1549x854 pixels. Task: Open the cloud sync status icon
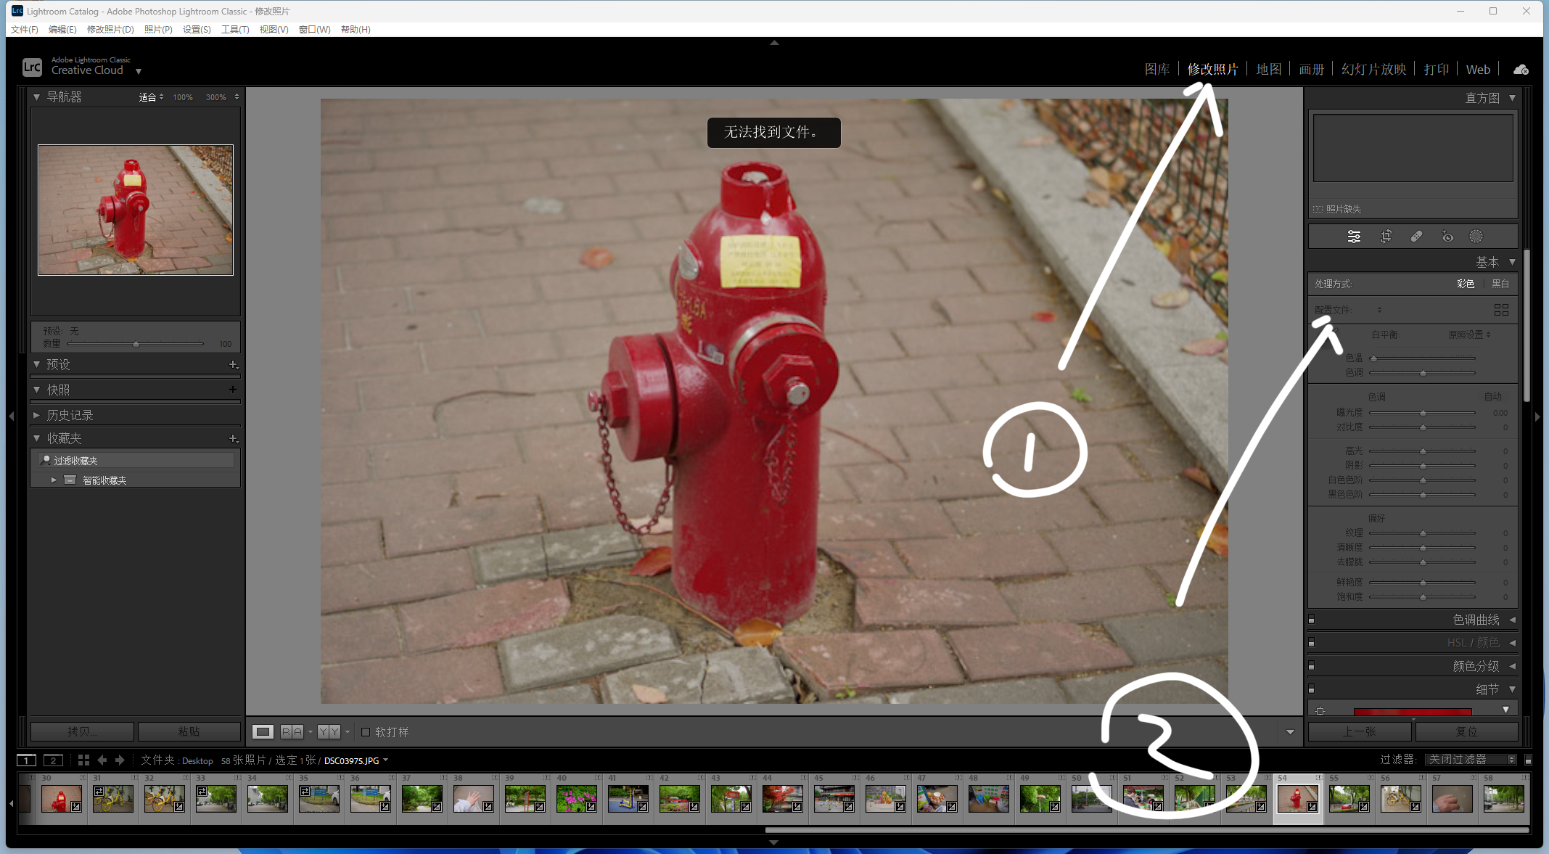1521,70
